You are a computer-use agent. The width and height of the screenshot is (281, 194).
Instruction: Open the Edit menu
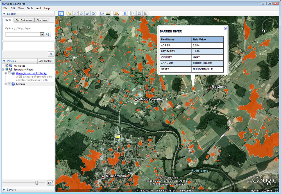(13, 8)
